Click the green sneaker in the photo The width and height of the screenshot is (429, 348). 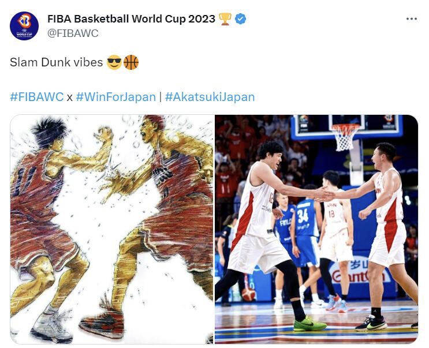point(309,323)
